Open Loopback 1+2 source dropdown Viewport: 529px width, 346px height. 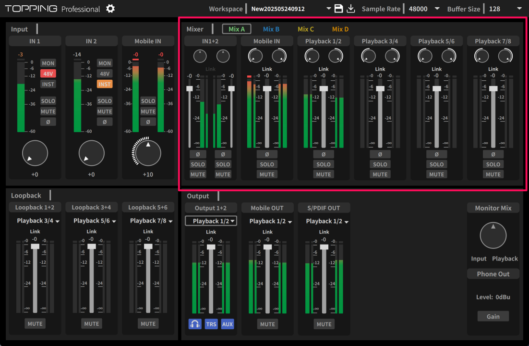pyautogui.click(x=38, y=221)
